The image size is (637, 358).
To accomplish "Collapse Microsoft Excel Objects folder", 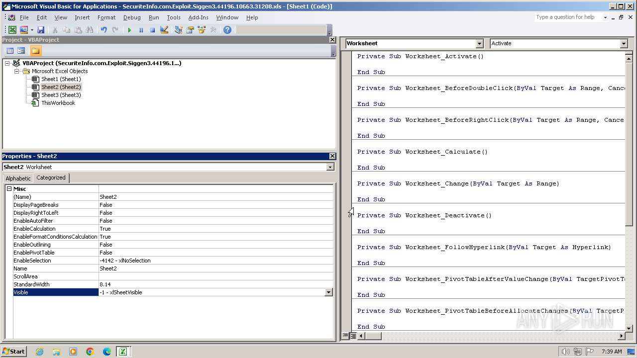I will pos(16,71).
